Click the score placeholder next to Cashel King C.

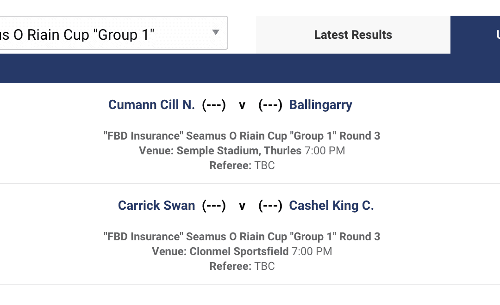coord(270,206)
